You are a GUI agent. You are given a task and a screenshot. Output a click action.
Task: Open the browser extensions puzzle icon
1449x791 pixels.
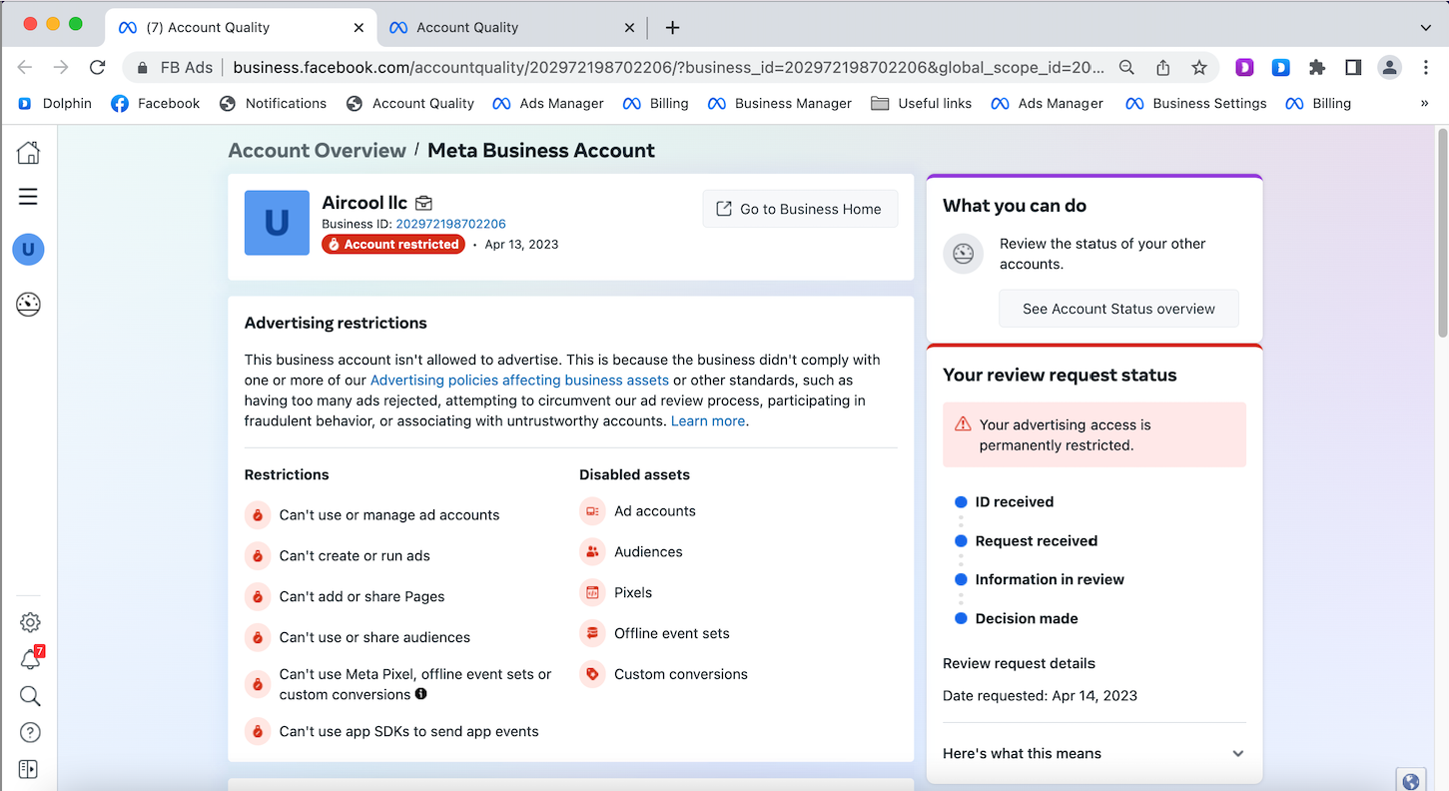pyautogui.click(x=1317, y=67)
